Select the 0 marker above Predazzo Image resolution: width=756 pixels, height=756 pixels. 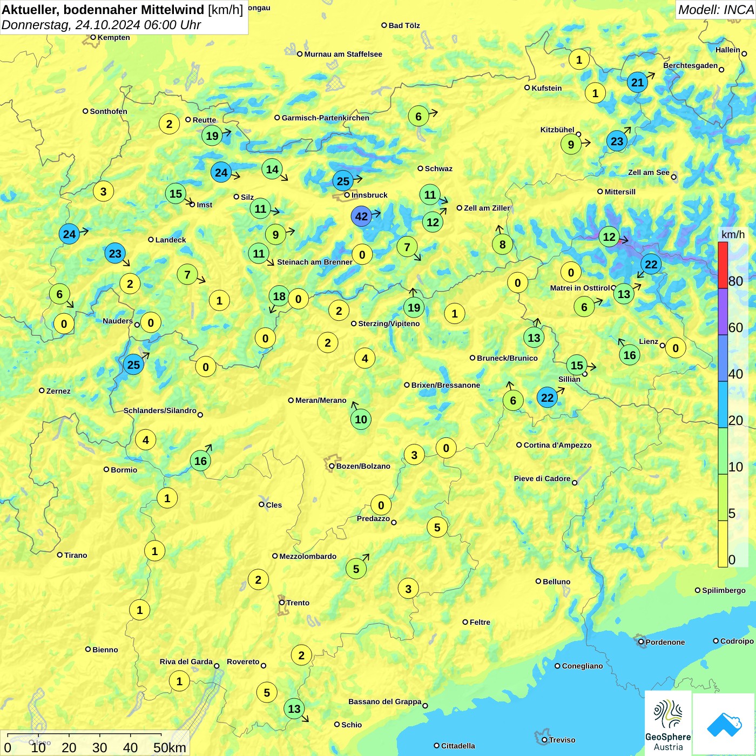tap(381, 505)
